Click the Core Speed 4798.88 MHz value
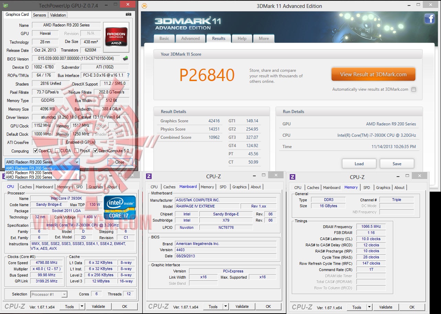Screen dimensions: 441x314 (47, 263)
